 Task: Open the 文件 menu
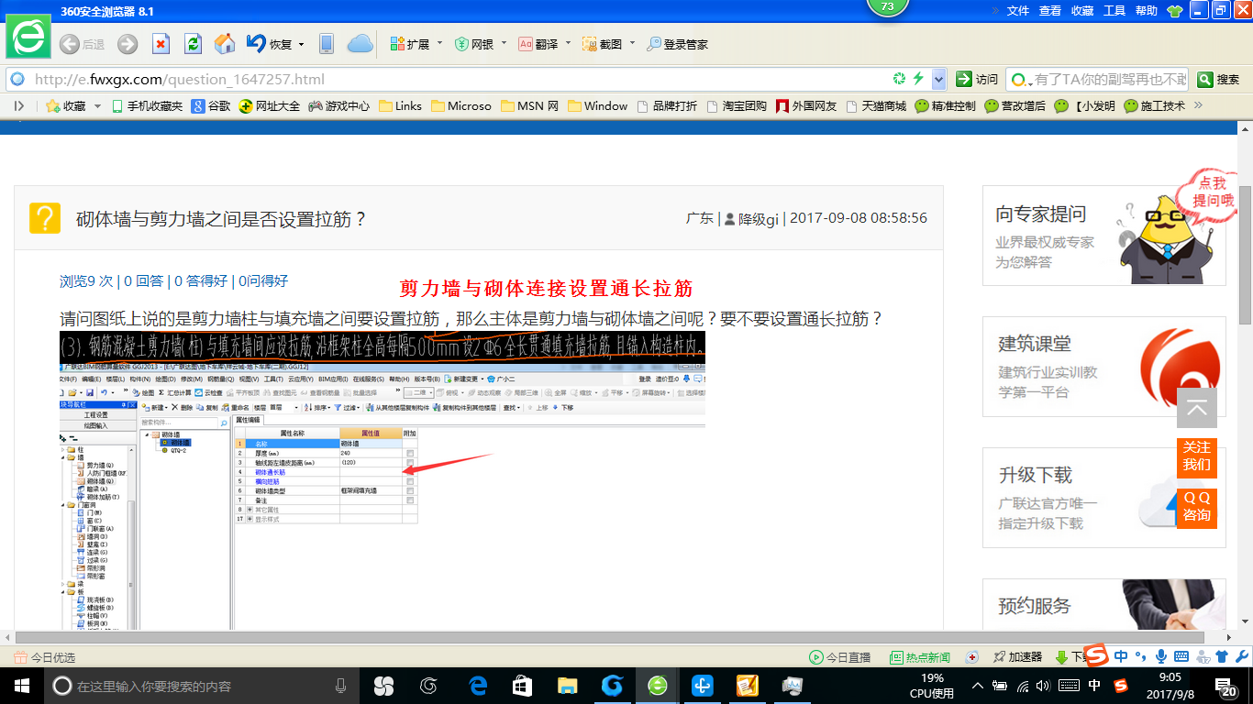point(1018,11)
